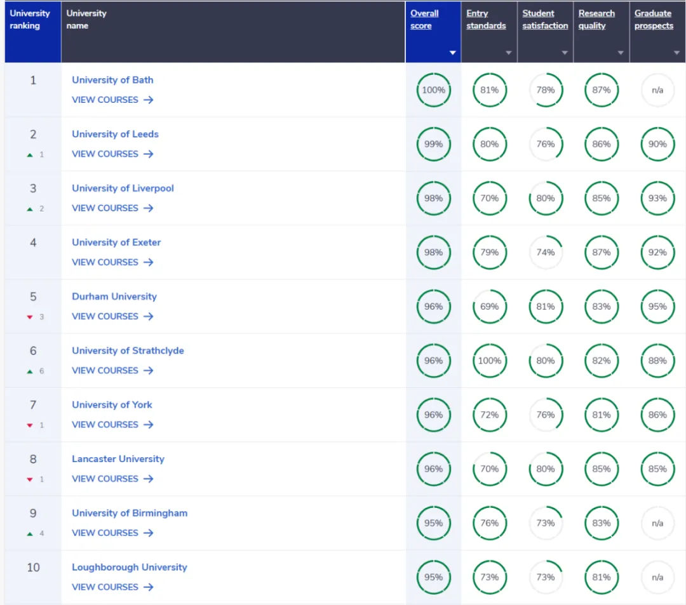The image size is (686, 605).
Task: Sort by Research quality column header
Action: (x=596, y=20)
